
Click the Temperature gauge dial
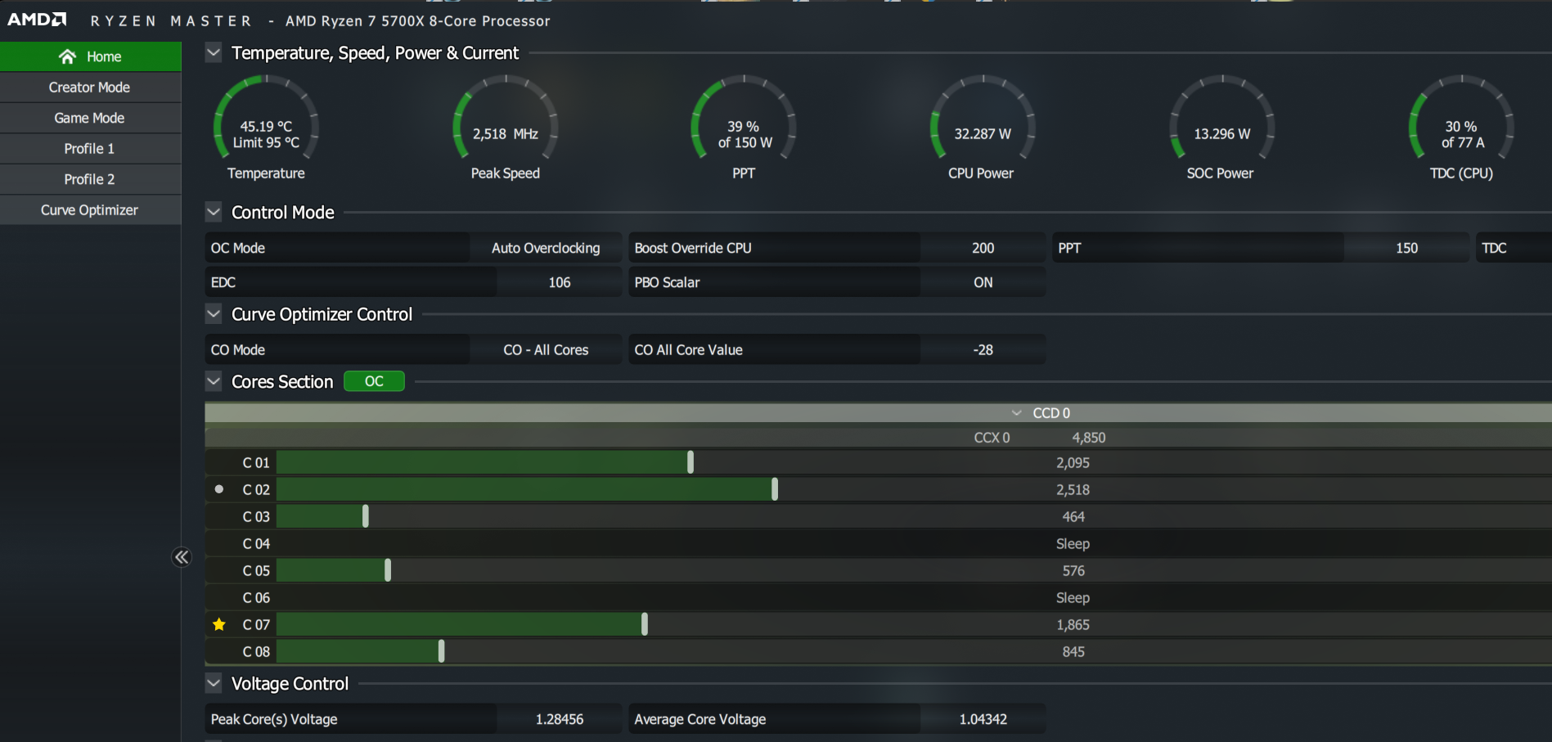(x=266, y=118)
